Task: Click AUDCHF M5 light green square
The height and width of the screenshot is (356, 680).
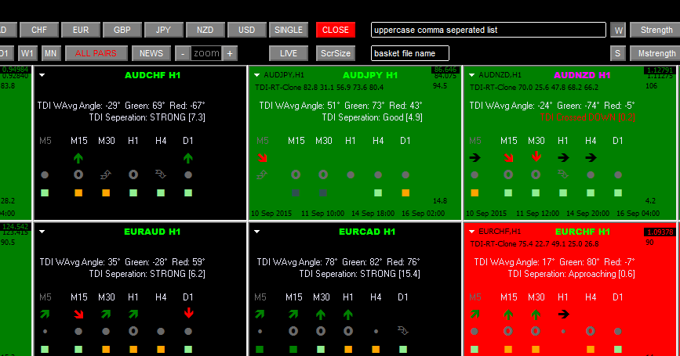Action: coord(45,193)
